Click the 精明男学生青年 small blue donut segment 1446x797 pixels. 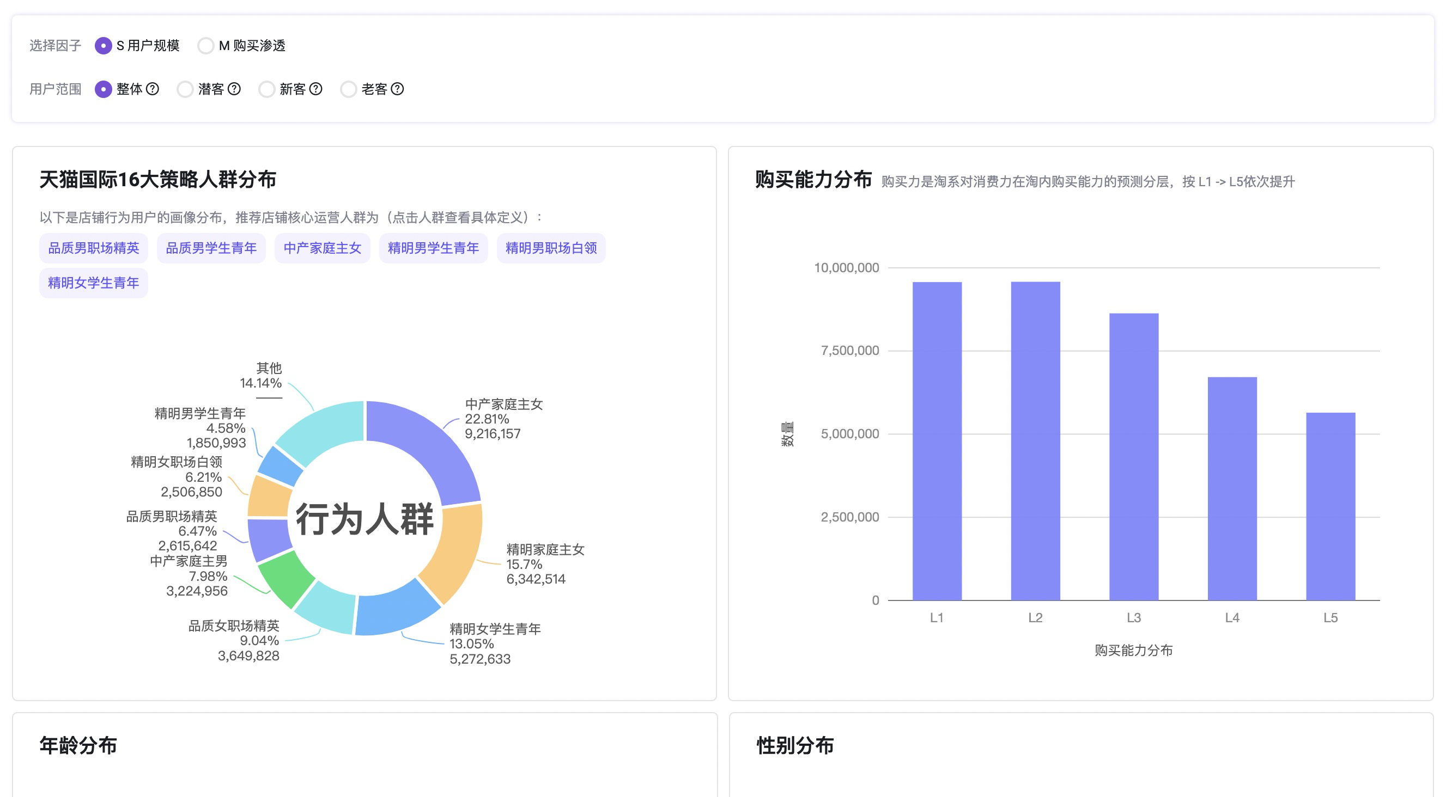point(281,466)
